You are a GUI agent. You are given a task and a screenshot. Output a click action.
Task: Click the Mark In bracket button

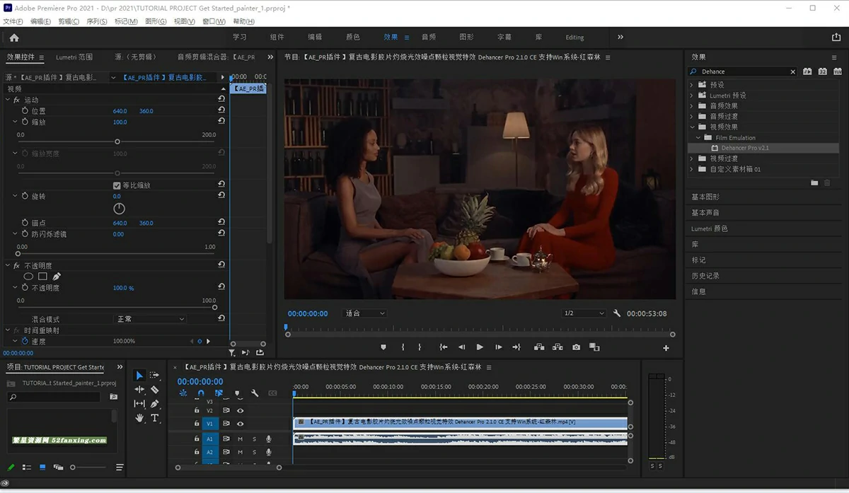click(x=403, y=347)
